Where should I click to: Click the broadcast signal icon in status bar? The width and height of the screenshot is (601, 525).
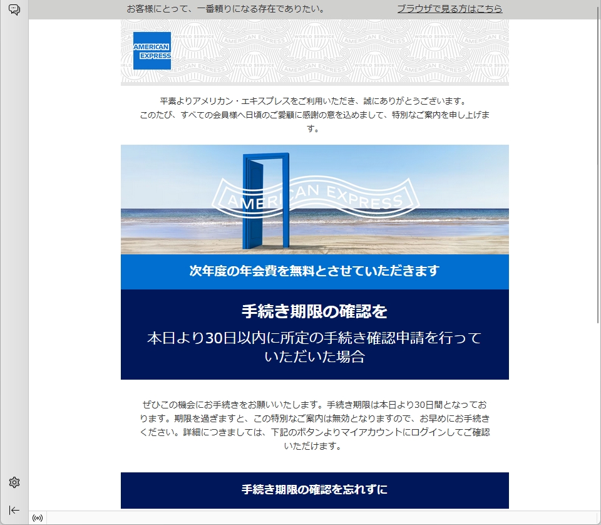38,518
